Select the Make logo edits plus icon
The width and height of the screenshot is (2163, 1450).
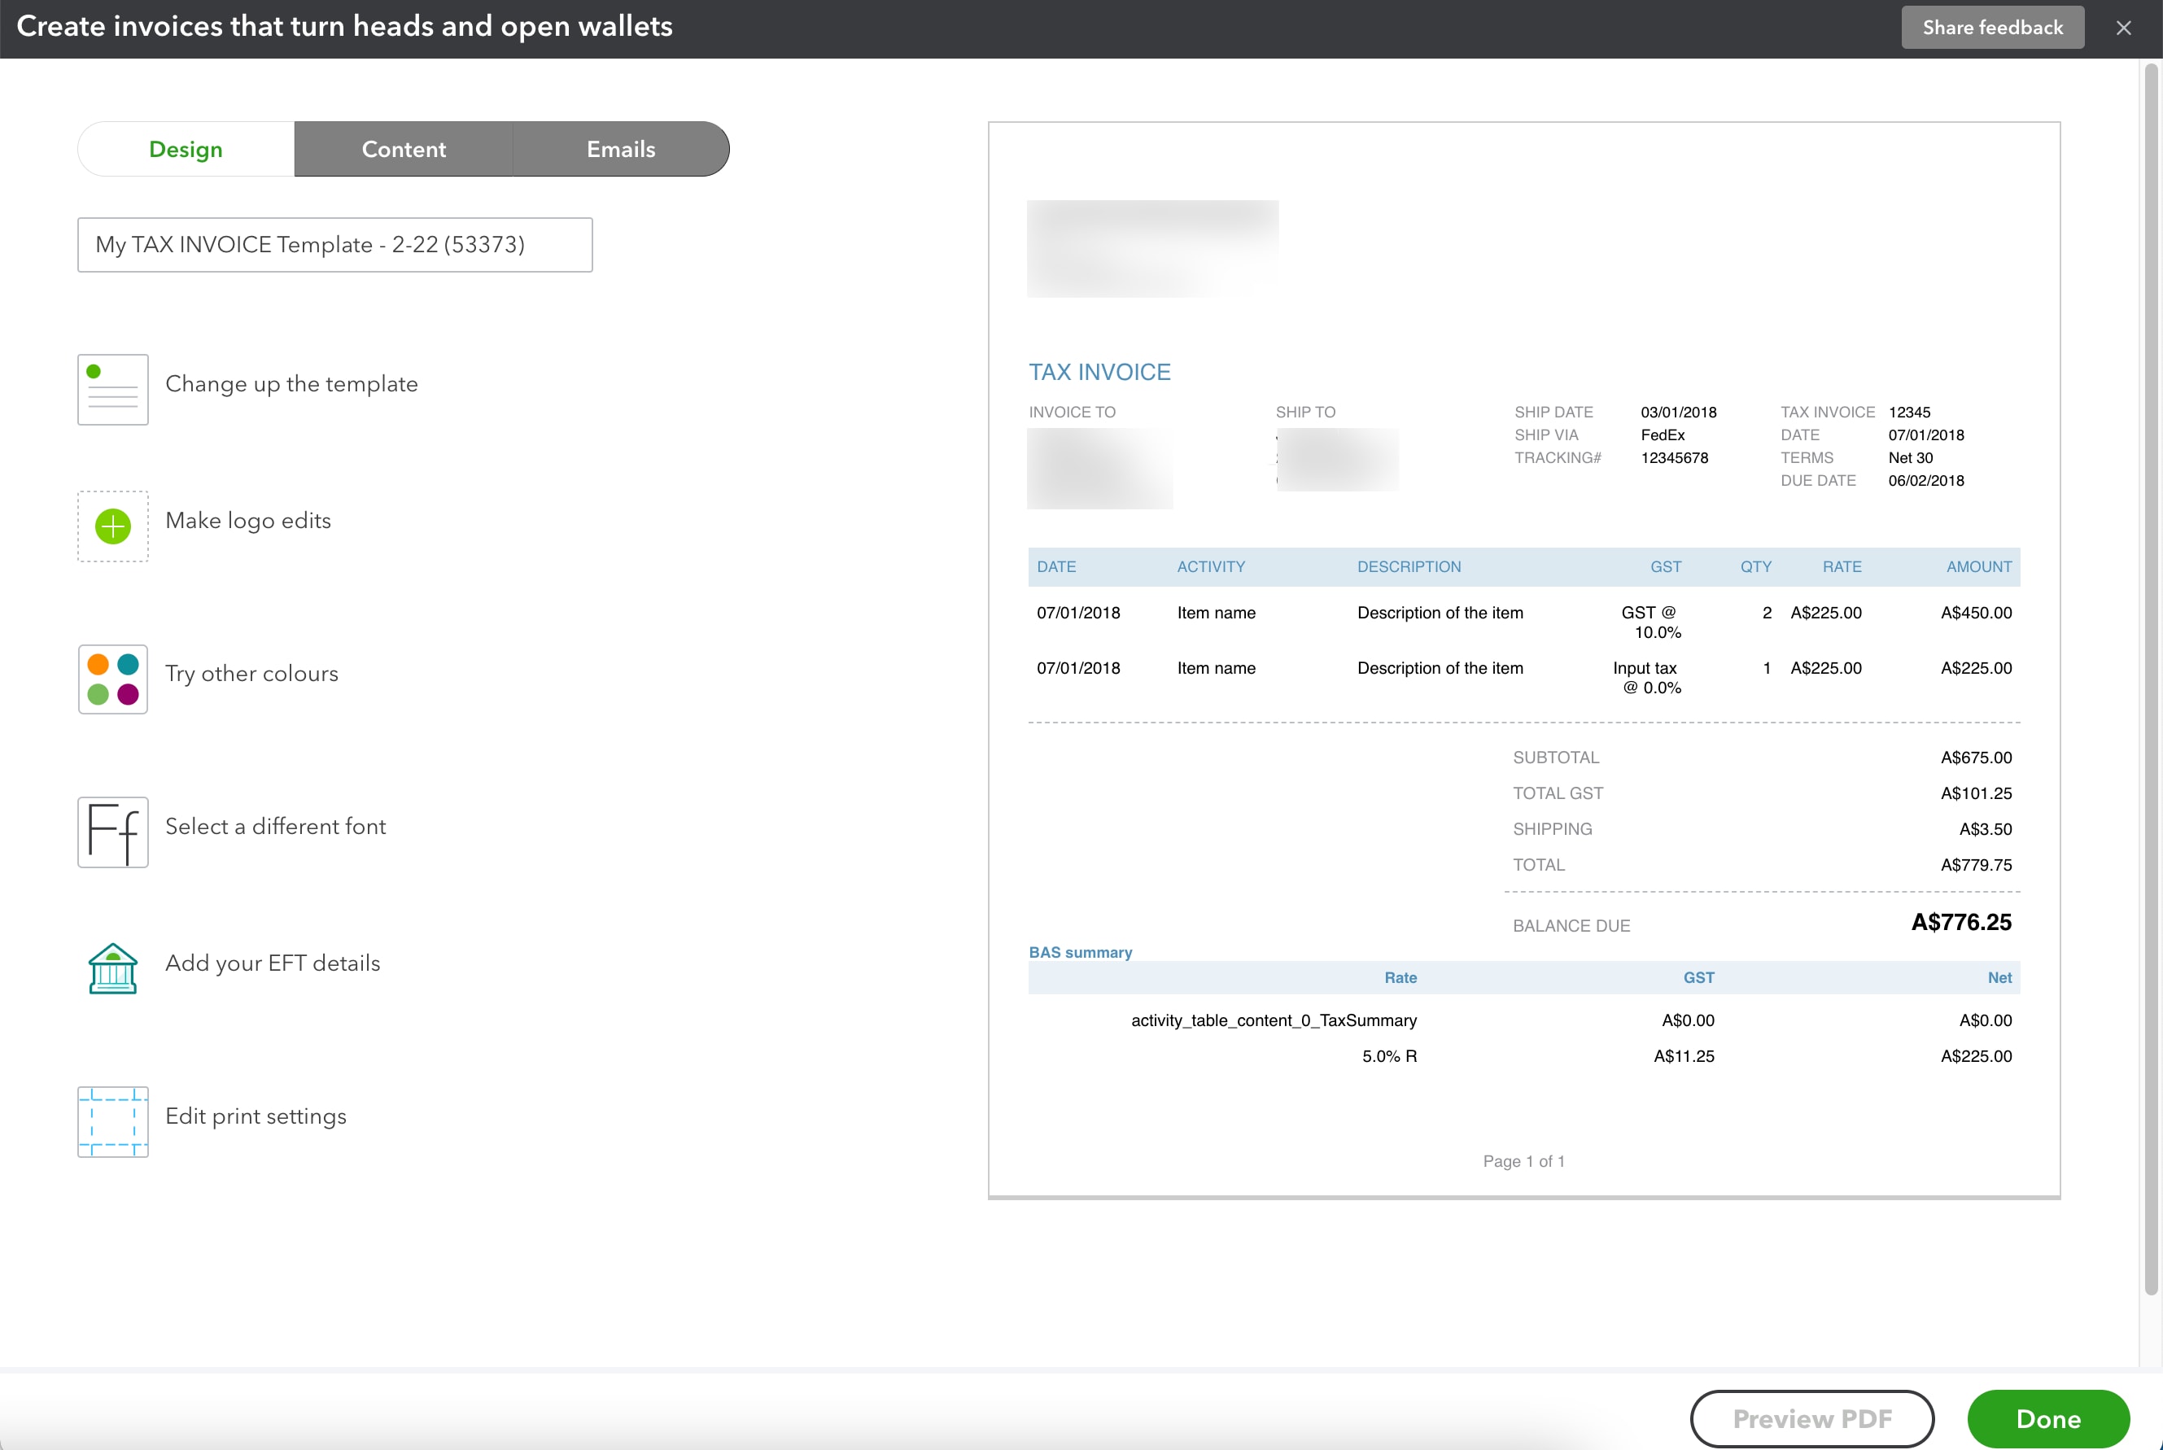pyautogui.click(x=112, y=526)
